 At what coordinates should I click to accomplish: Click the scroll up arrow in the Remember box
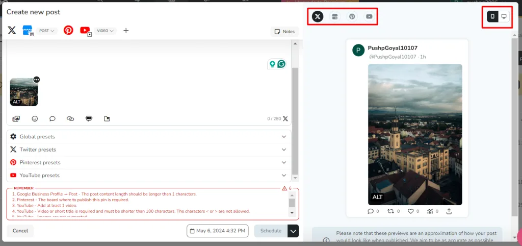coord(292,195)
